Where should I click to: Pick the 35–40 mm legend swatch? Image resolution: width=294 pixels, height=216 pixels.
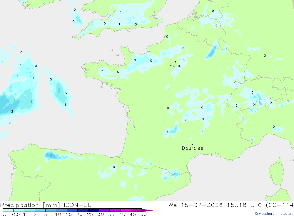click(x=115, y=210)
